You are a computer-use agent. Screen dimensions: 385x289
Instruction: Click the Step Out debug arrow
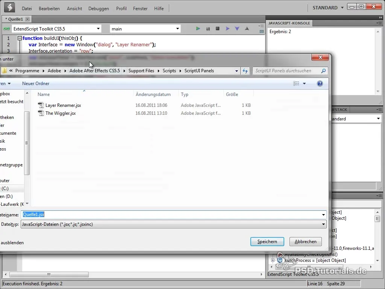click(247, 29)
